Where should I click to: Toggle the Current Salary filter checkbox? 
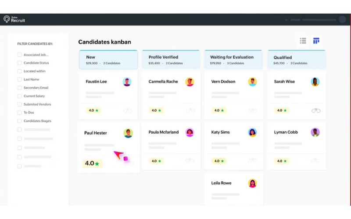19,96
